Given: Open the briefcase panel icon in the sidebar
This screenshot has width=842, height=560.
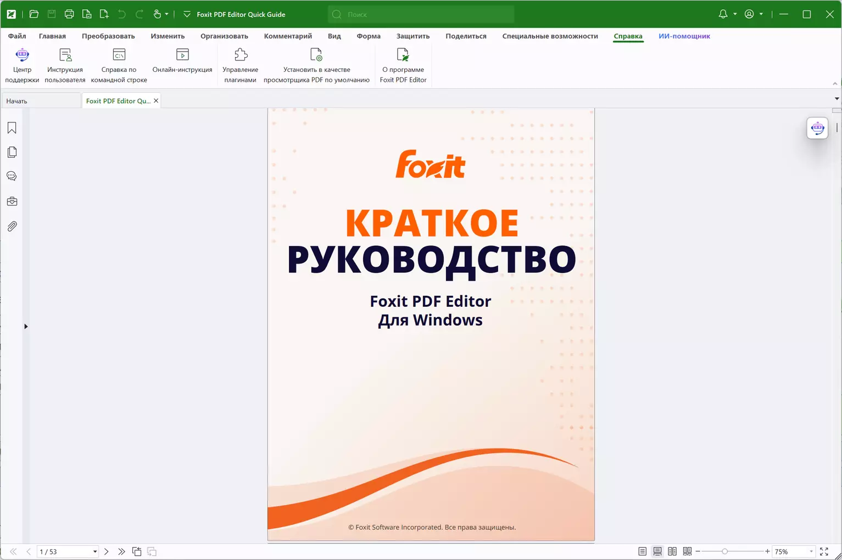Looking at the screenshot, I should point(12,201).
